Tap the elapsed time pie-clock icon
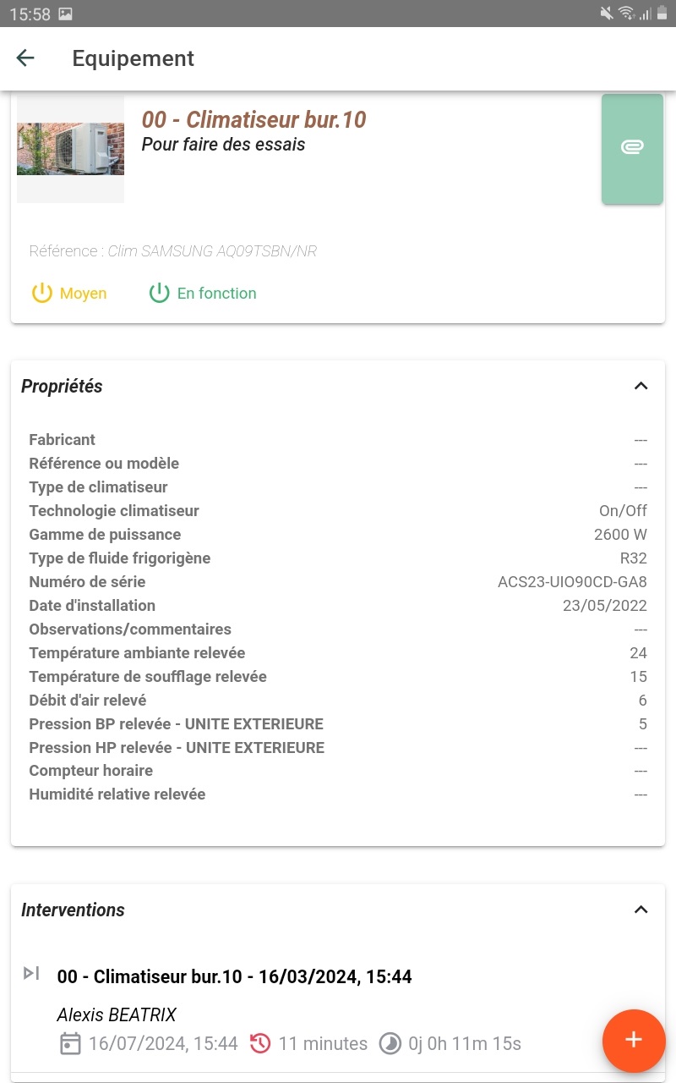676x1083 pixels. tap(390, 1043)
